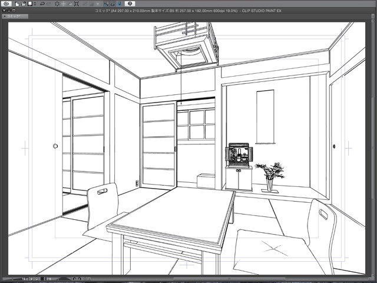Expand the save options arrows
The height and width of the screenshot is (283, 377).
(x=35, y=4)
